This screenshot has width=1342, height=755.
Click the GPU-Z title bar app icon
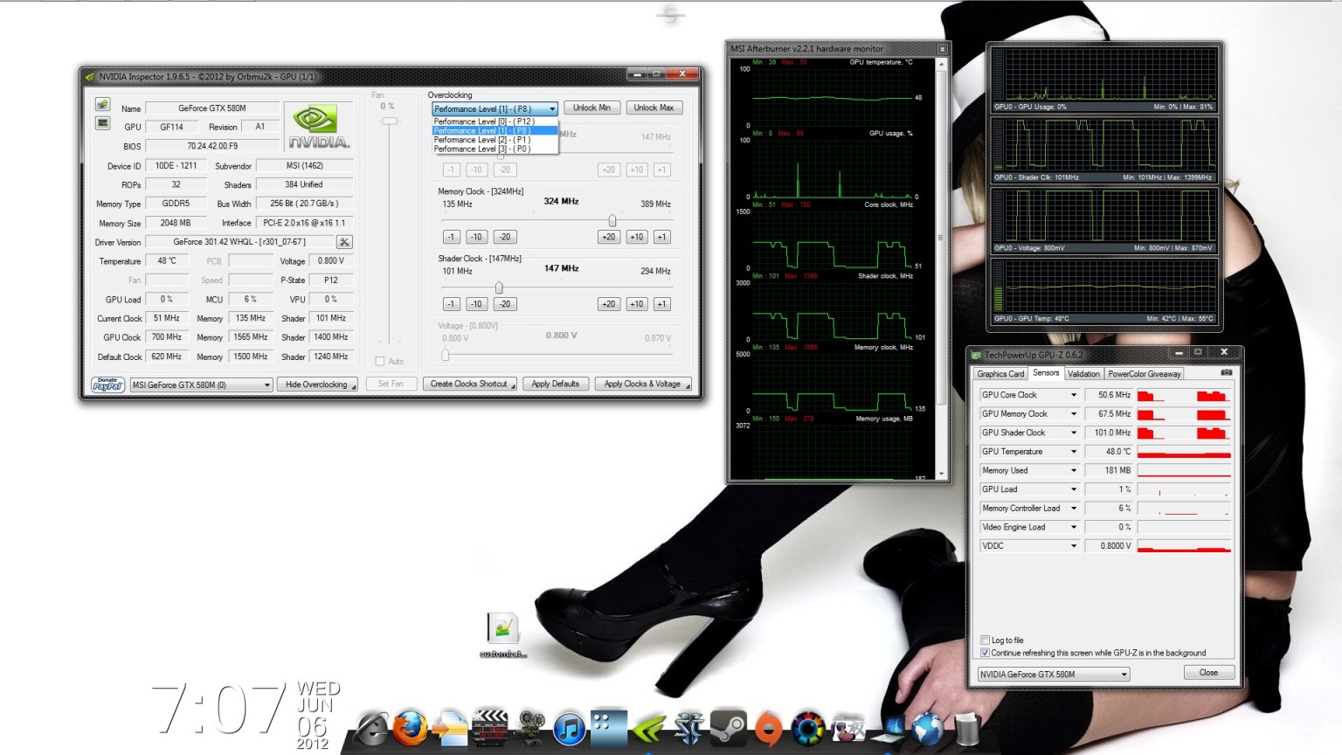[x=977, y=355]
